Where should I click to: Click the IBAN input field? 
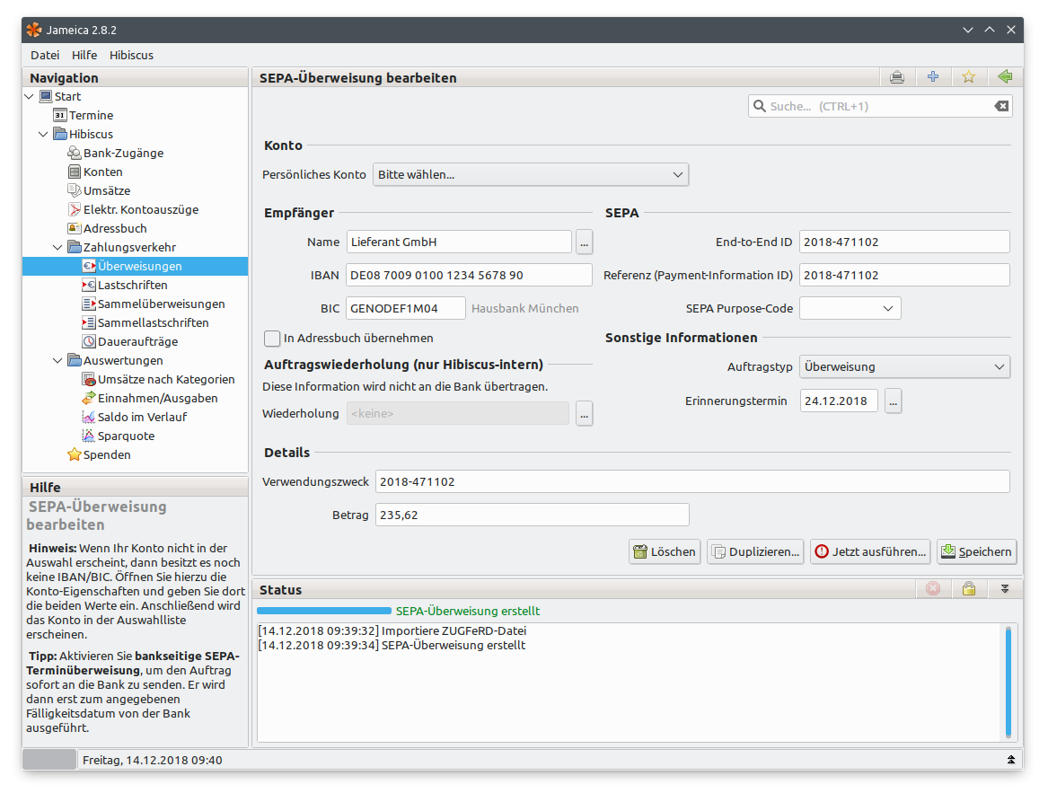[469, 275]
